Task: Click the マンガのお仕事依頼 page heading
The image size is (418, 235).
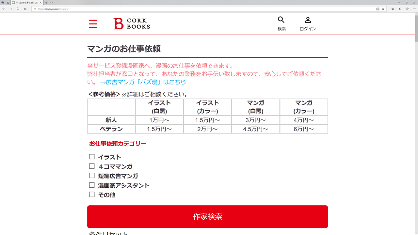Action: point(124,49)
